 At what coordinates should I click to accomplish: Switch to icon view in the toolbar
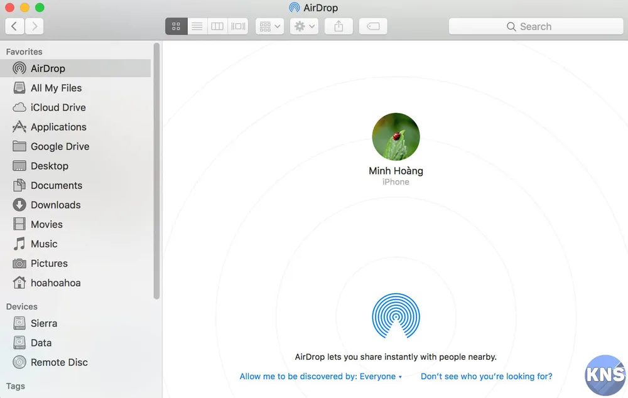(176, 26)
